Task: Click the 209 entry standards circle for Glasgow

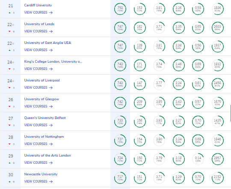Action: tap(139, 103)
